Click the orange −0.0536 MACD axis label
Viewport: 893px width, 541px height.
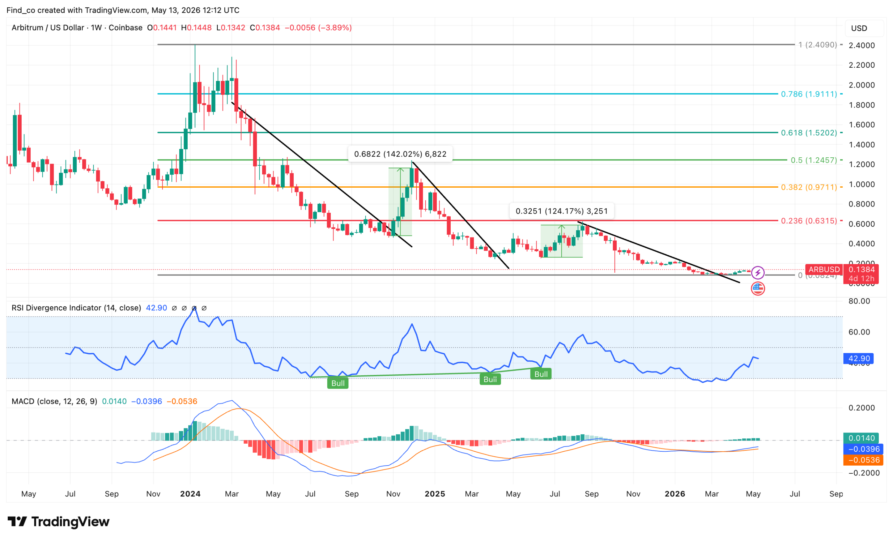click(863, 460)
